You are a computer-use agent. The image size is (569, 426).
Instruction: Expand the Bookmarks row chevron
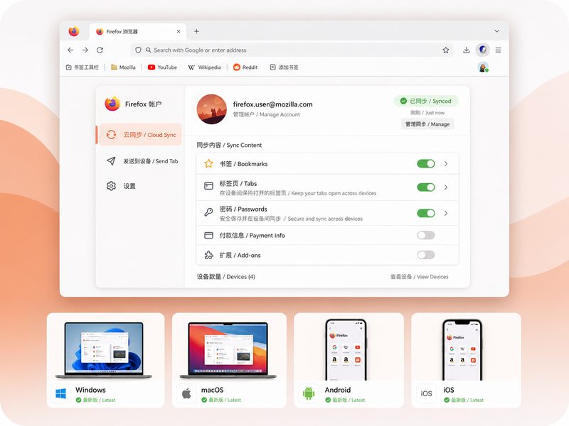pos(446,164)
